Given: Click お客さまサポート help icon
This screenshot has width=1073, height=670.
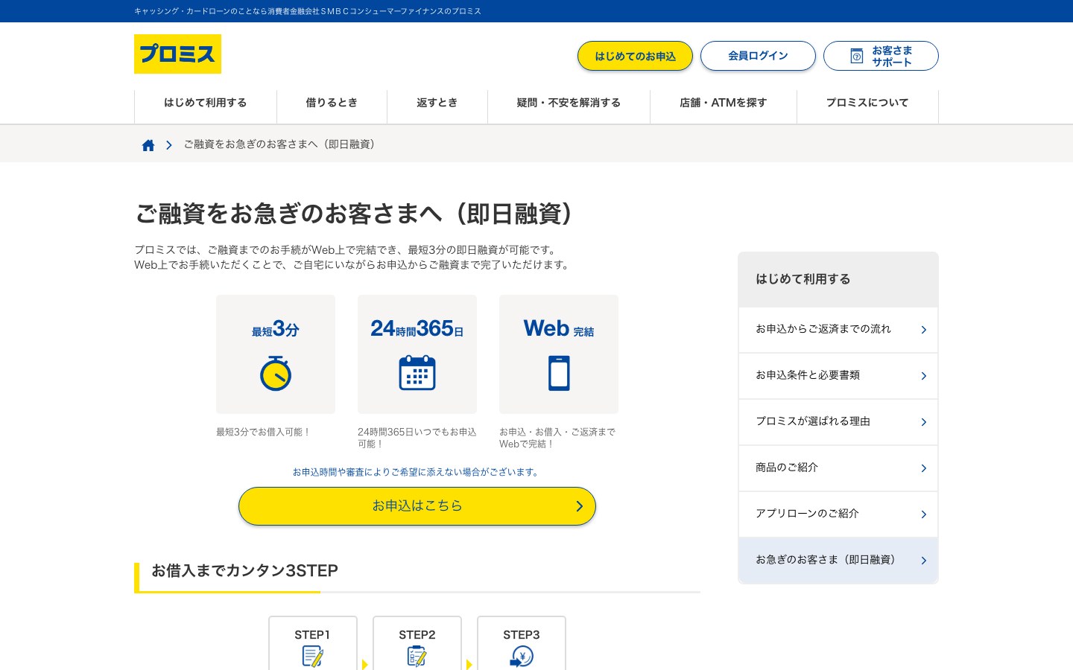Looking at the screenshot, I should click(x=857, y=56).
